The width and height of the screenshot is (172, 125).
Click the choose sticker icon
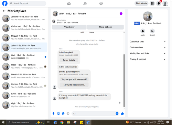point(63,114)
